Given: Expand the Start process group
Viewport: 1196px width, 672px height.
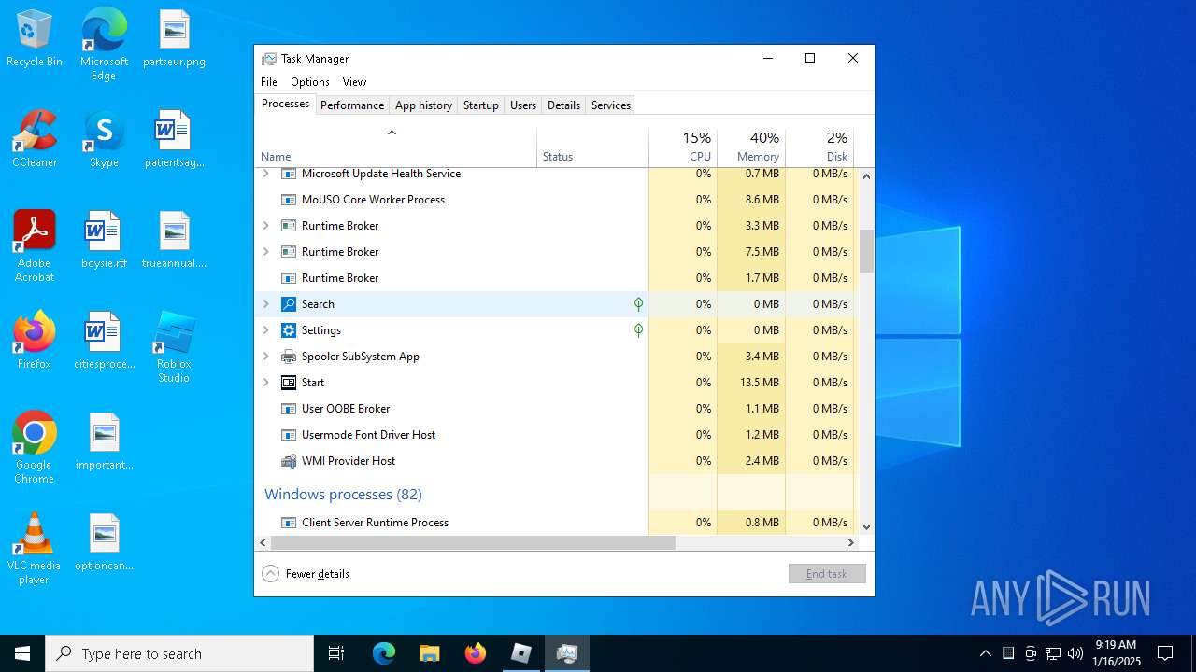Looking at the screenshot, I should (x=265, y=383).
